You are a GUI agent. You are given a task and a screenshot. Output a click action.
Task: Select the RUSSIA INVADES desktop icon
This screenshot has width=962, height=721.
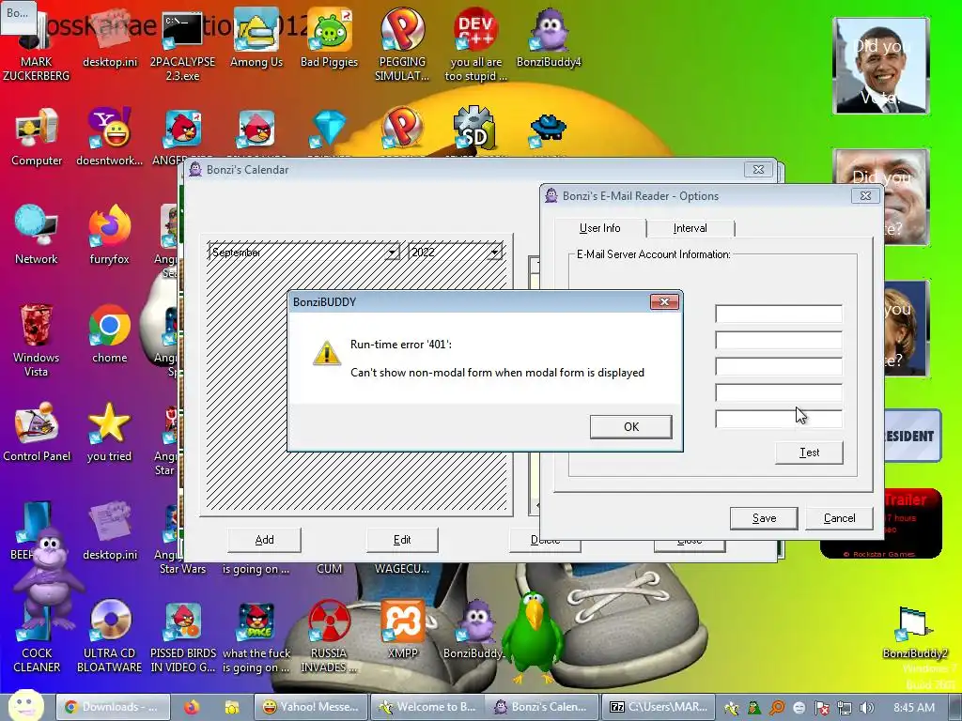(x=329, y=637)
